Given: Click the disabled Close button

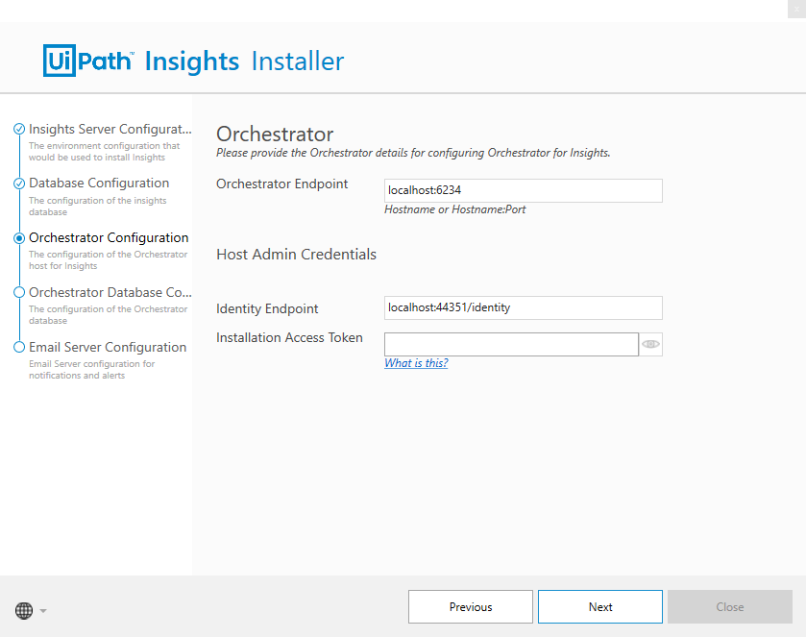Looking at the screenshot, I should 730,606.
